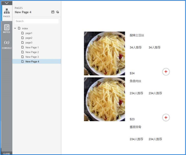Image resolution: width=186 pixels, height=155 pixels.
Task: Collapse the sidebar with top chevron
Action: [x=7, y=3]
